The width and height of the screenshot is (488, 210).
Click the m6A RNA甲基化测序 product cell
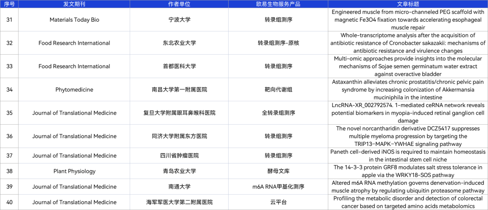pyautogui.click(x=278, y=187)
